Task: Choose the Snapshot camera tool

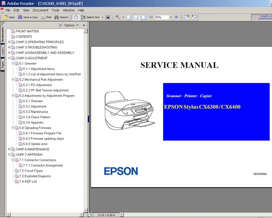Action: click(108, 17)
